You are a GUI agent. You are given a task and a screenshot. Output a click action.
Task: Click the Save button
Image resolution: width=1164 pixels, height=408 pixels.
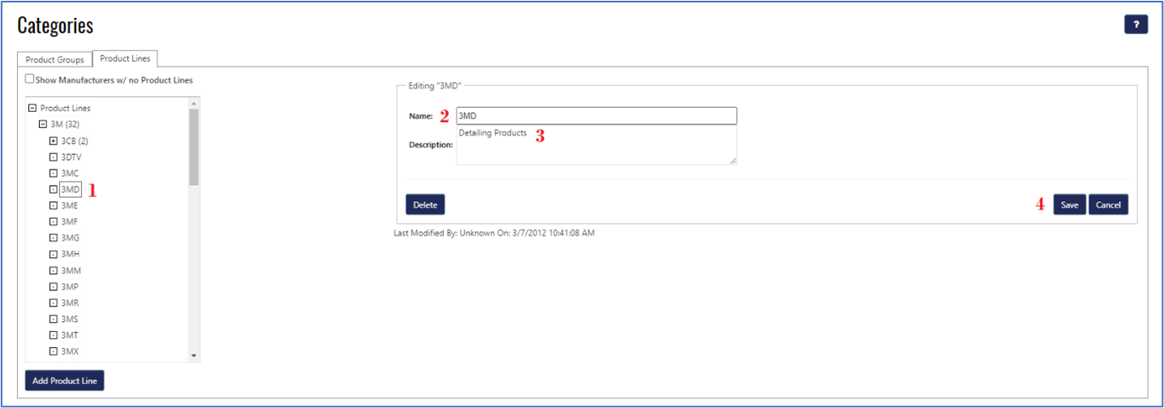[x=1069, y=205]
